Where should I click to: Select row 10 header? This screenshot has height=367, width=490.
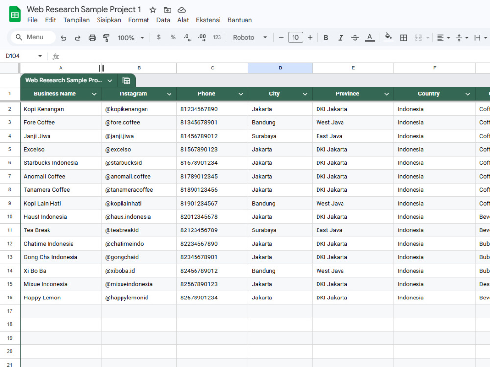coord(10,217)
